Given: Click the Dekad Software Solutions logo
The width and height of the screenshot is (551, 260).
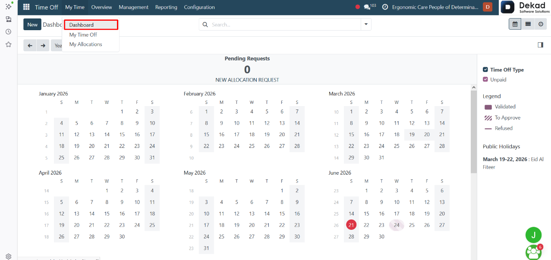Looking at the screenshot, I should coord(525,7).
